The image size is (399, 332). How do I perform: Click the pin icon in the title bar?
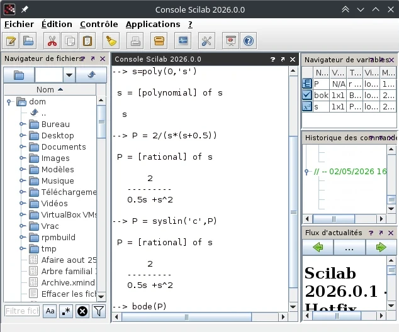(25, 9)
